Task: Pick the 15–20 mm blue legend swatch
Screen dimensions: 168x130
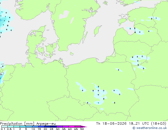Action: point(41,127)
